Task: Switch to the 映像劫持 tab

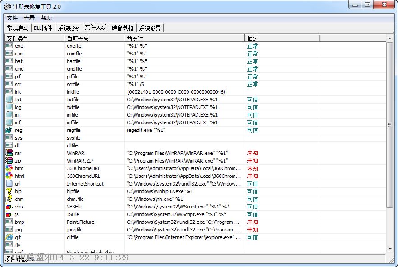Action: [123, 28]
